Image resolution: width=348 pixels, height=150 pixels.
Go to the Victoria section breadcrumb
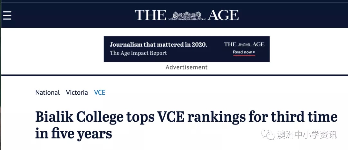[x=77, y=92]
